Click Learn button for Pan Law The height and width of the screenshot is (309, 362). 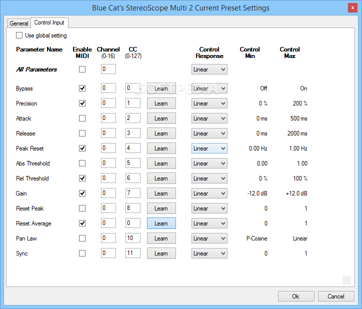pos(161,238)
